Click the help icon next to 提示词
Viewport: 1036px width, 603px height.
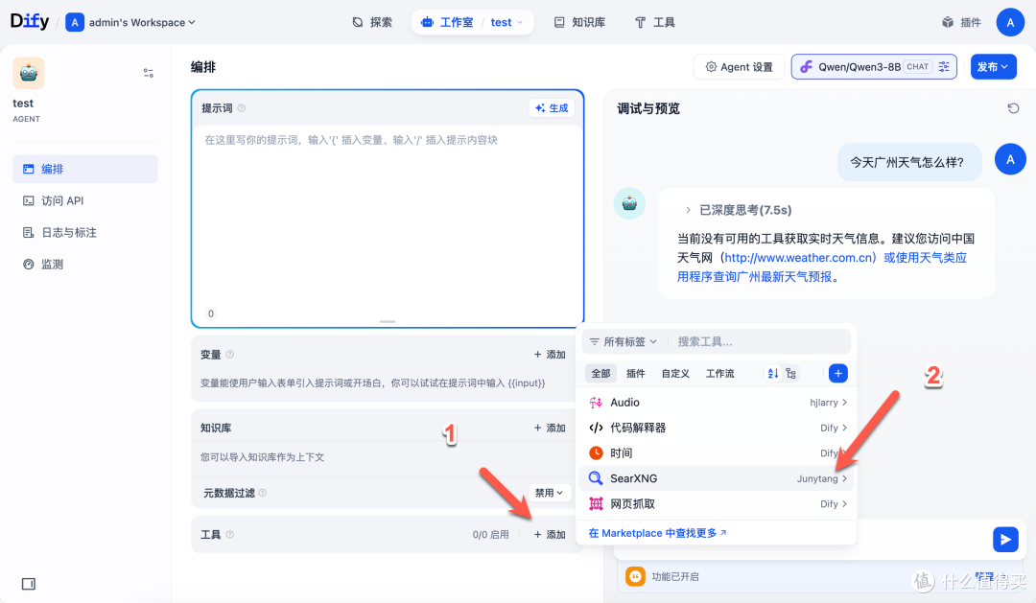241,108
